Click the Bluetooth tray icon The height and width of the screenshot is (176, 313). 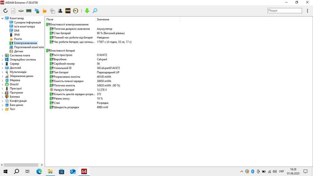253,171
